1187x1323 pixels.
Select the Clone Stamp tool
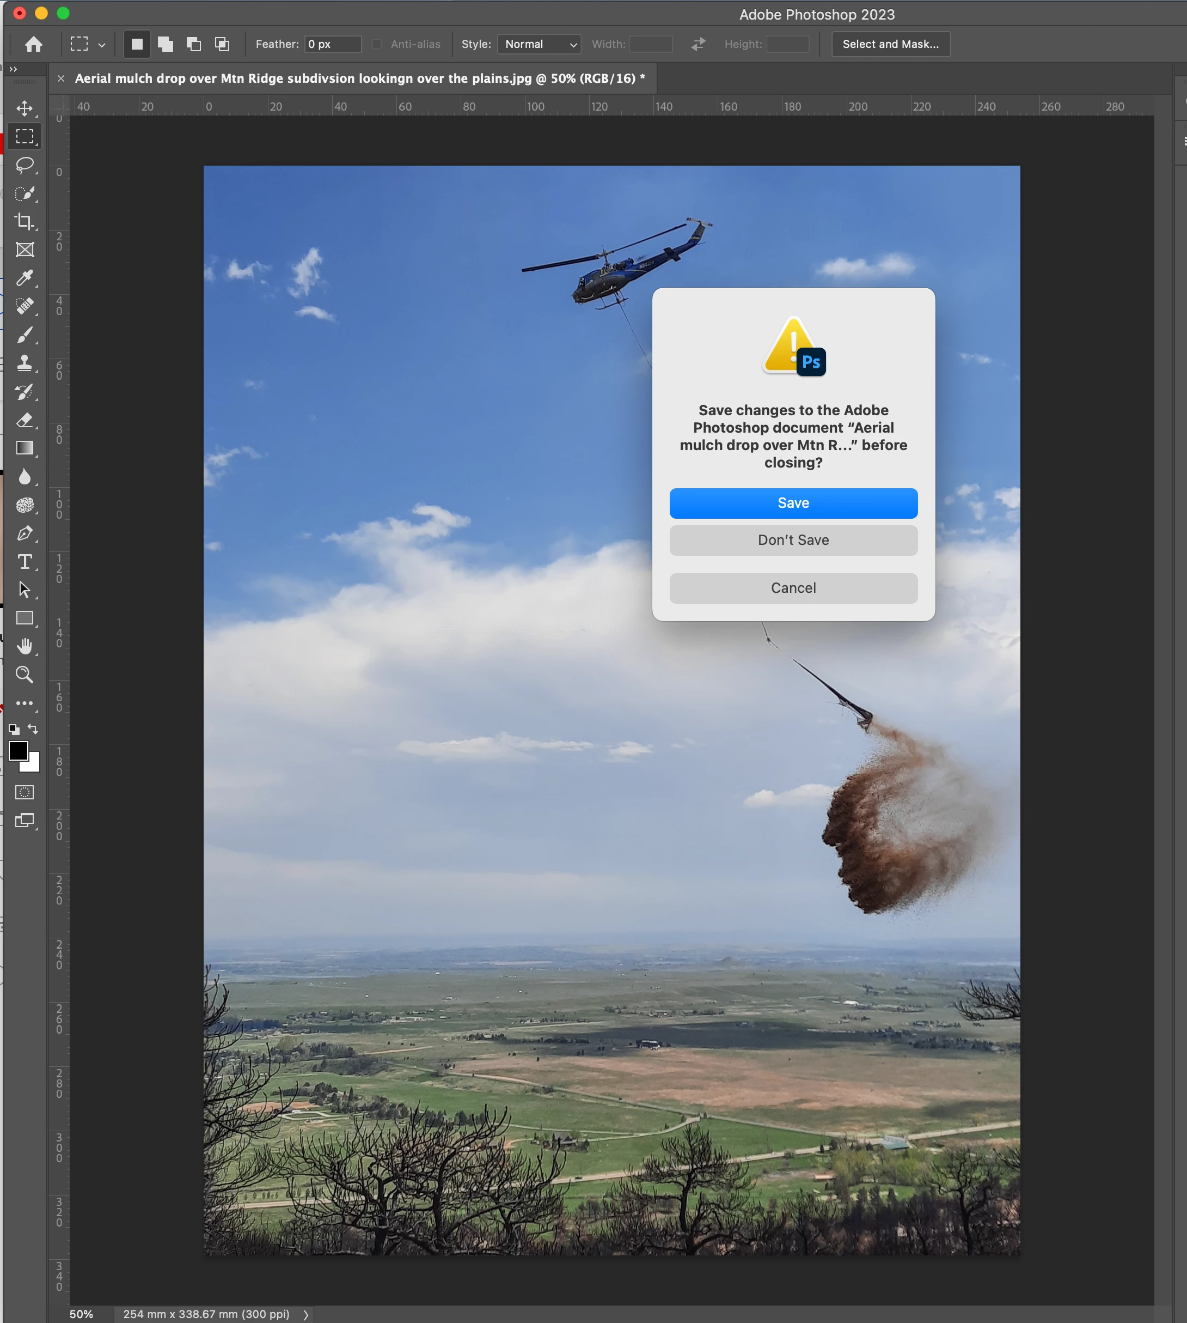25,363
